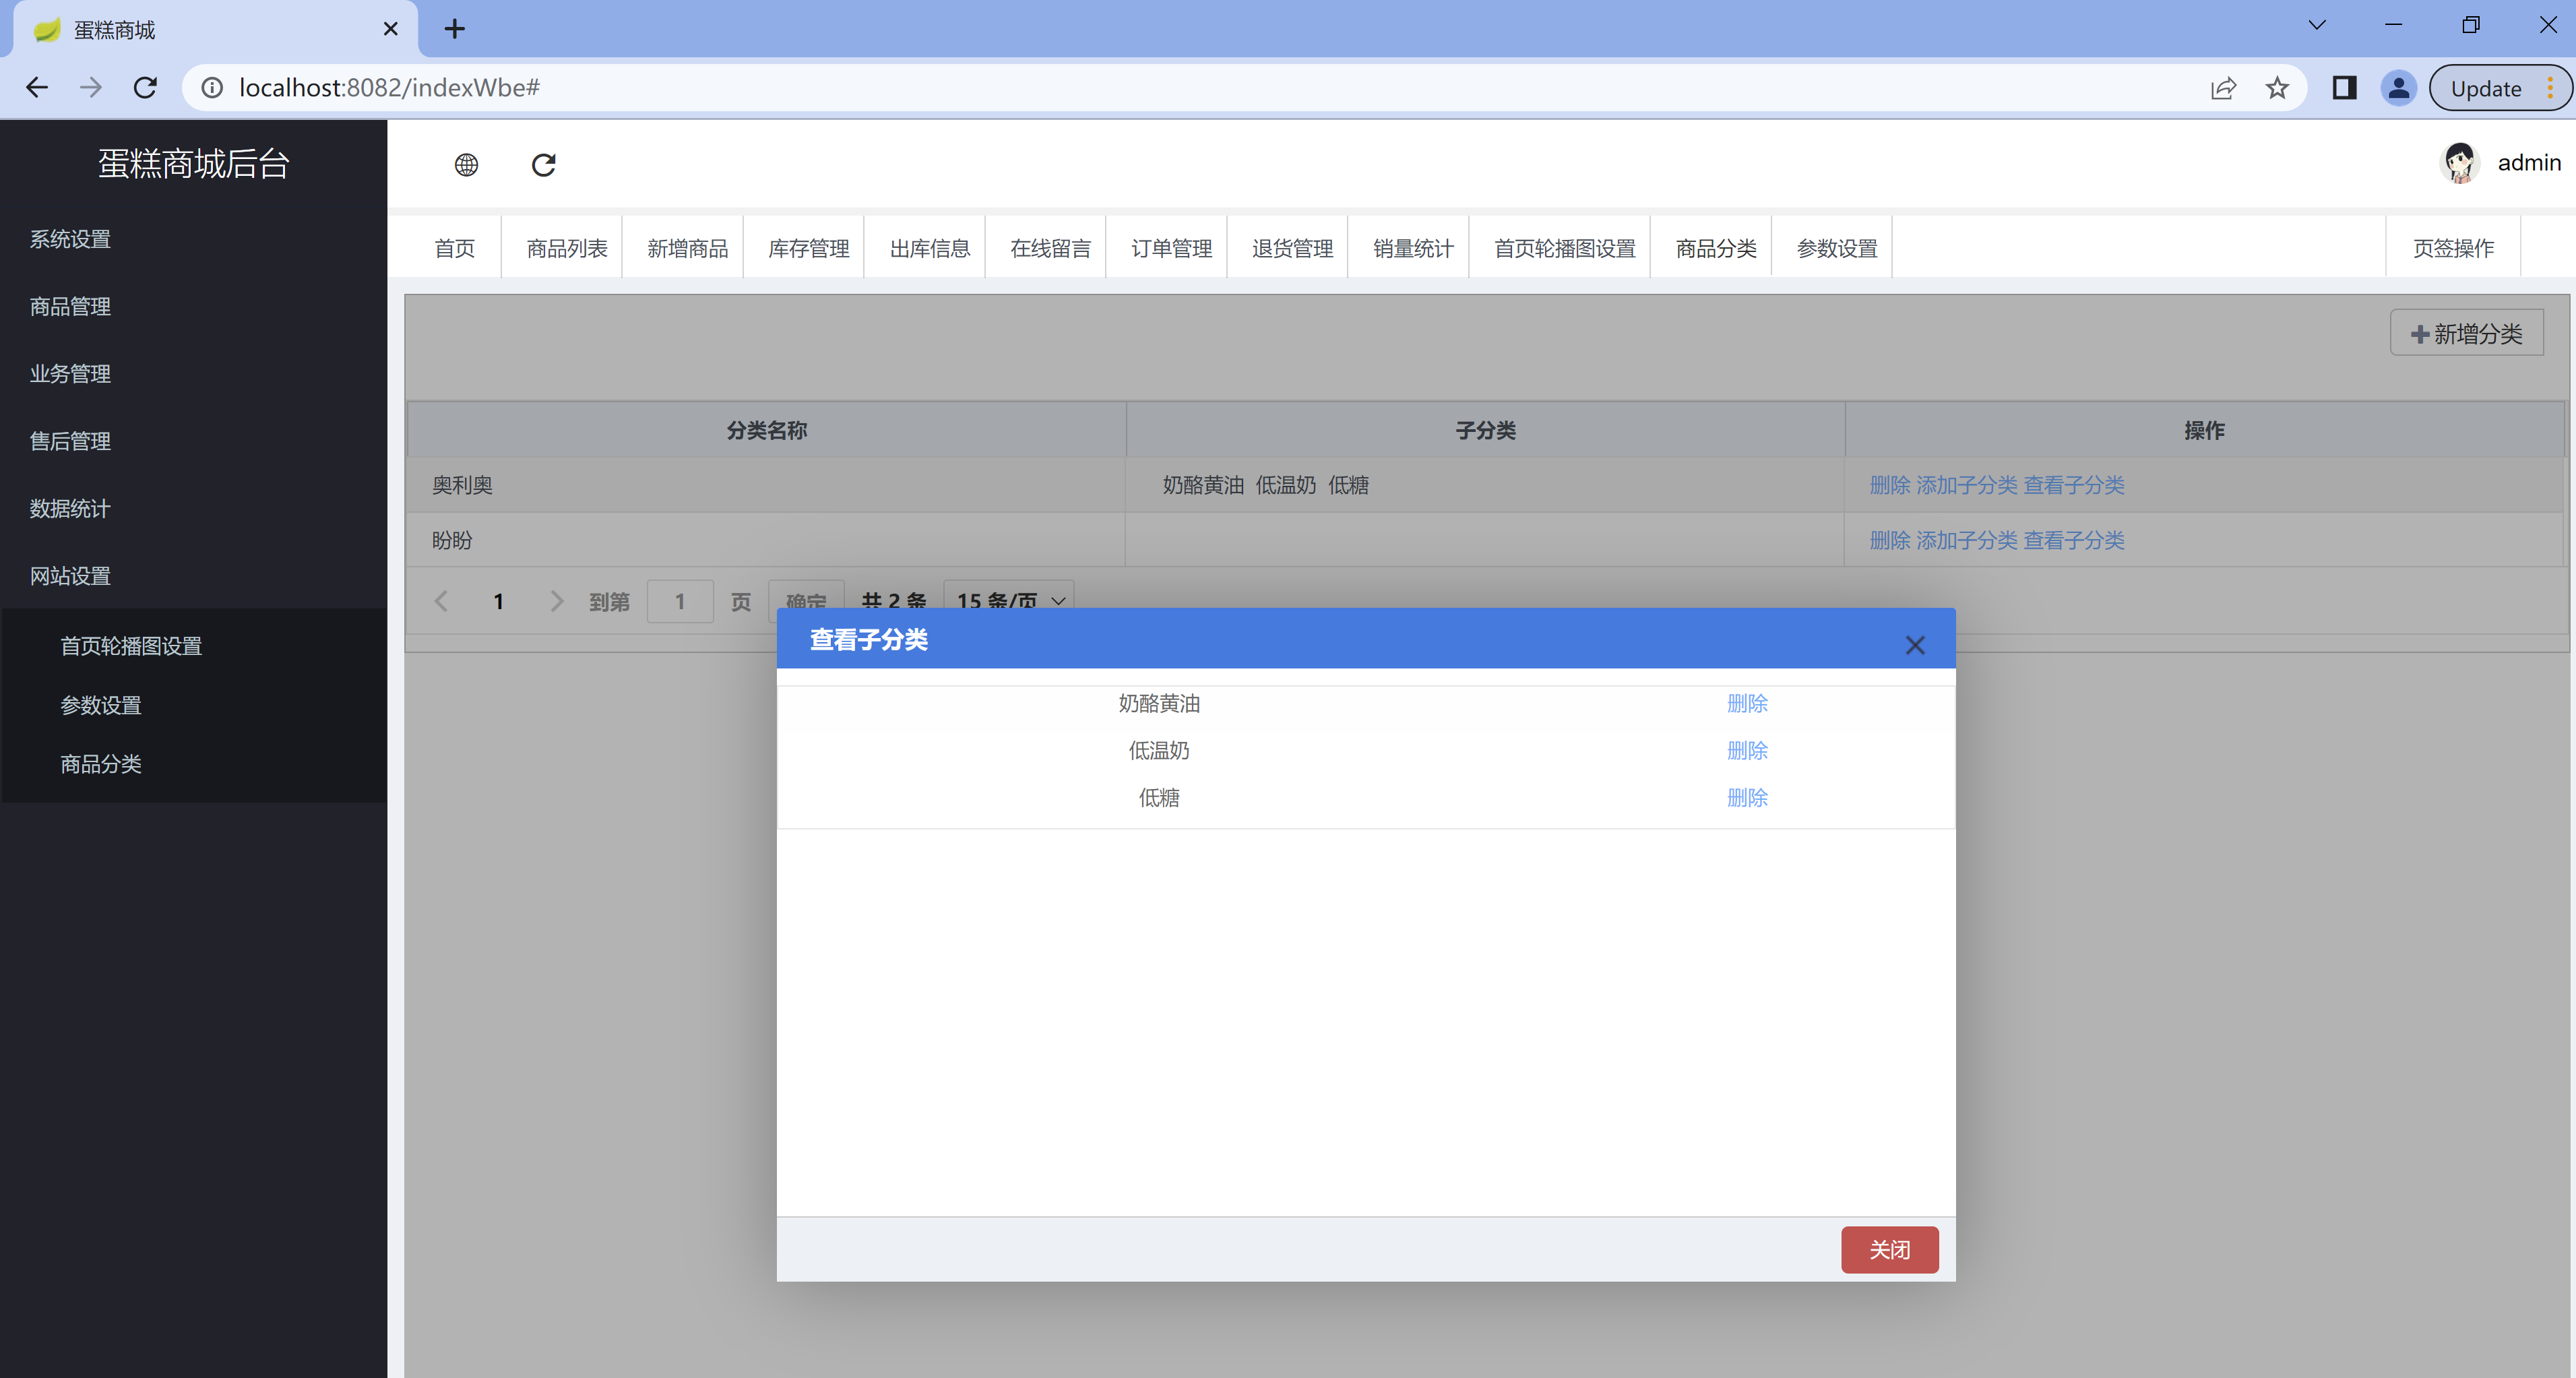The width and height of the screenshot is (2576, 1378).
Task: Click the site info icon in the address bar
Action: tap(212, 88)
